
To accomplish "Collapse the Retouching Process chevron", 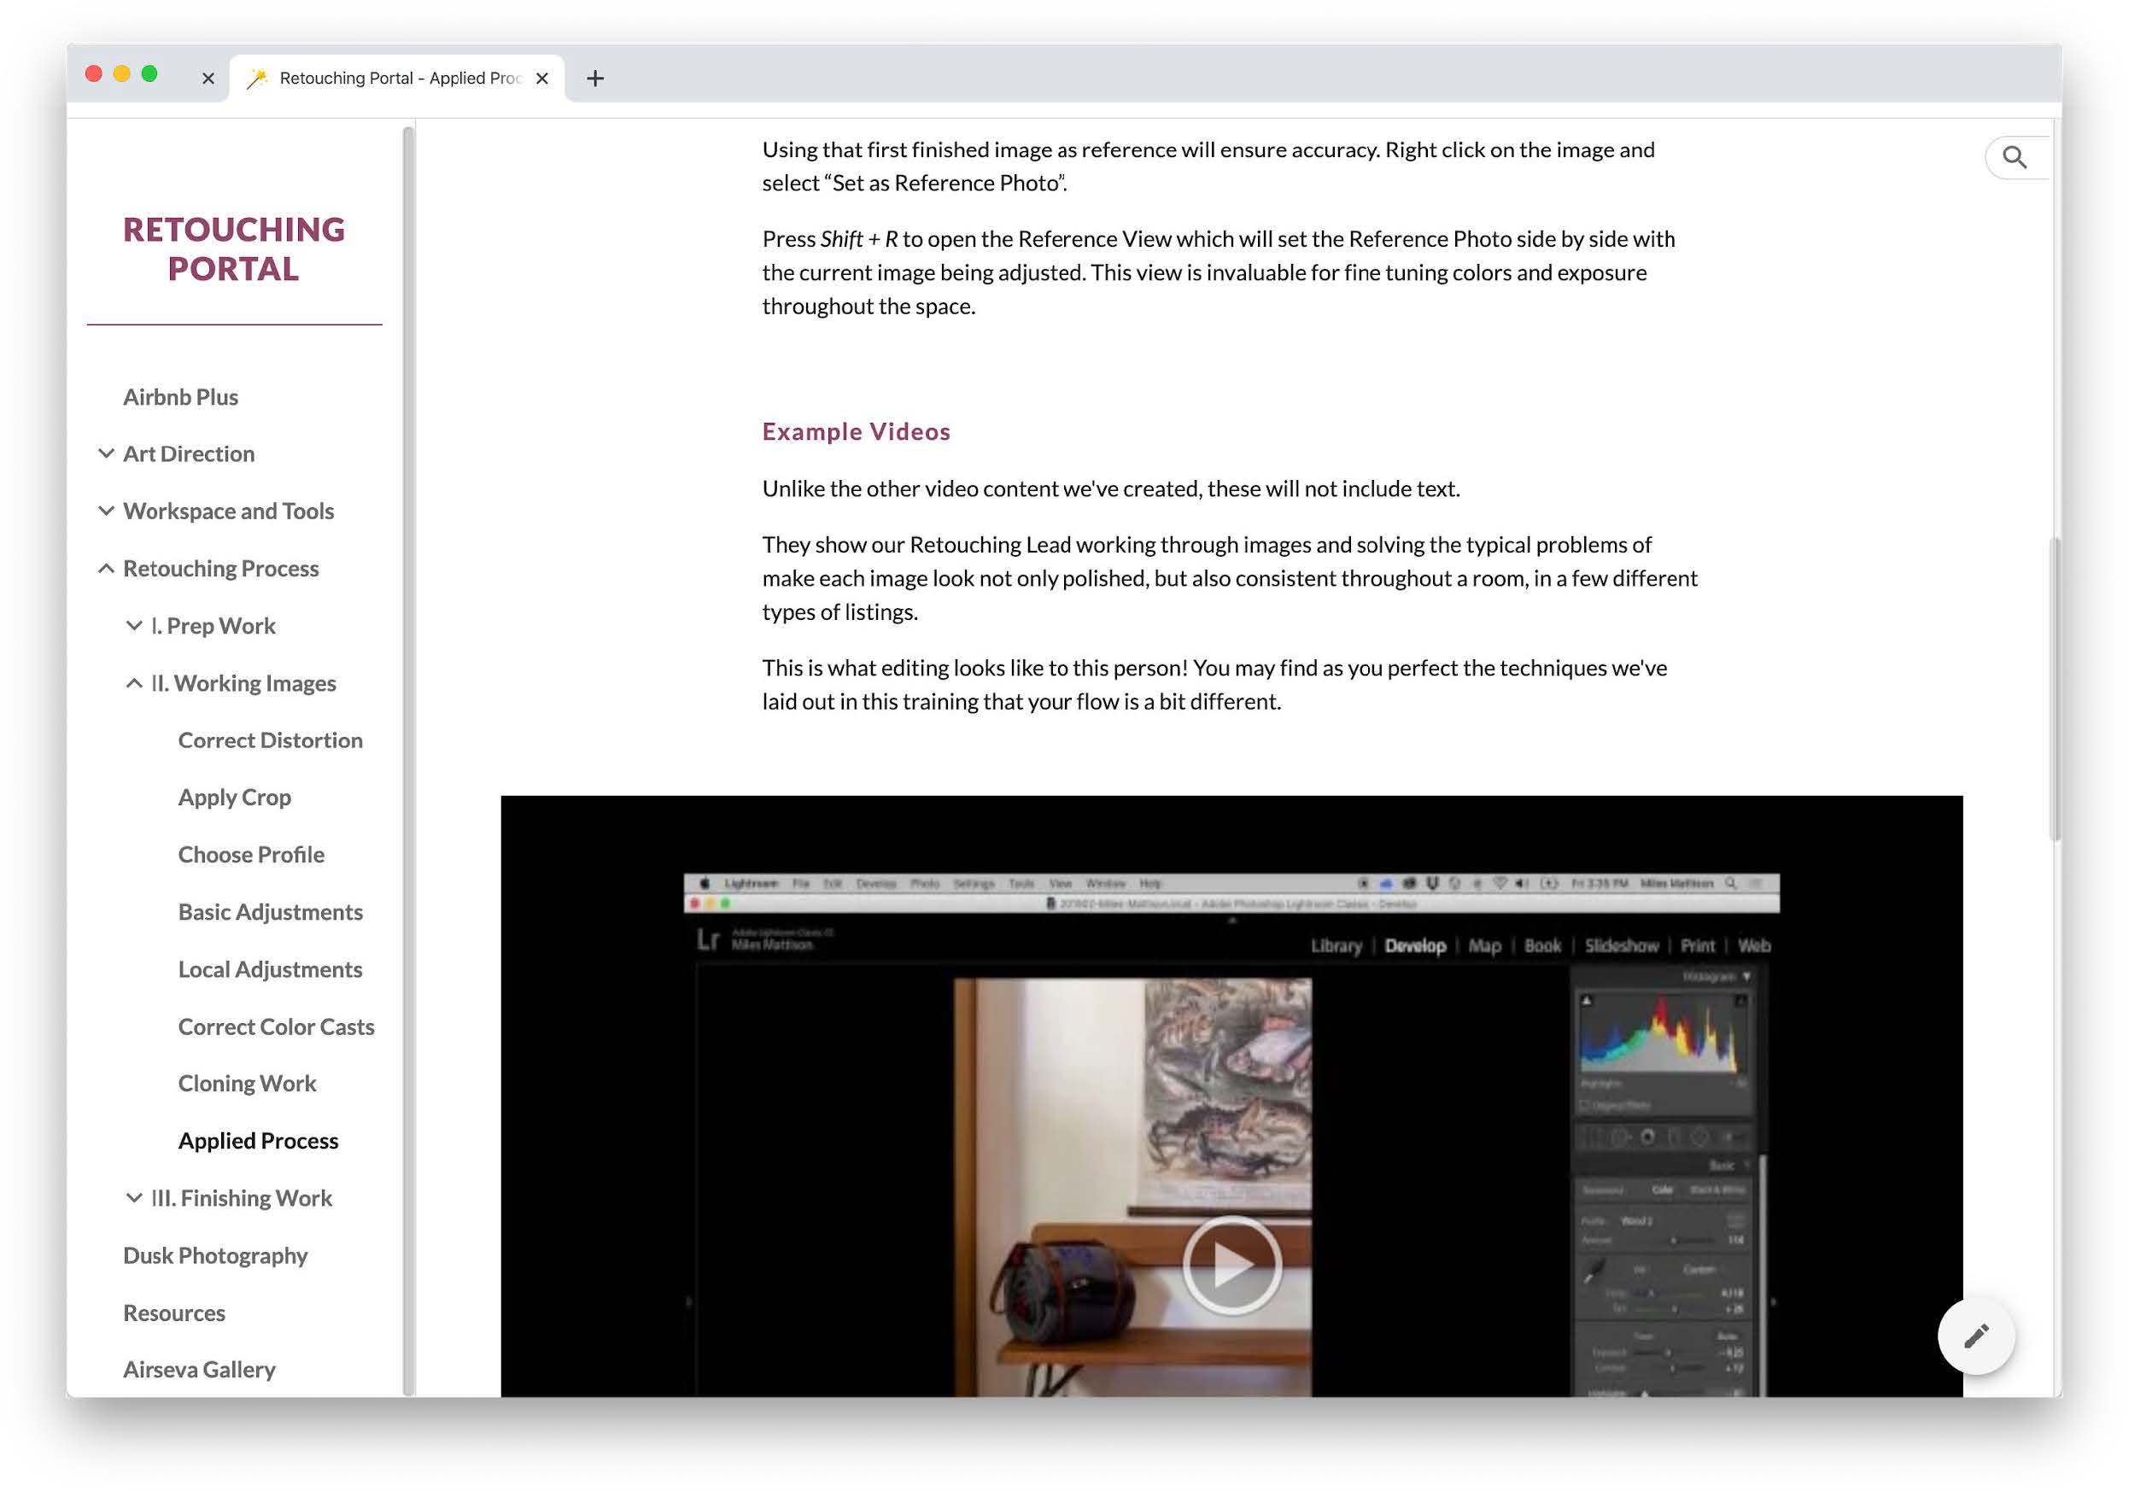I will pyautogui.click(x=107, y=569).
